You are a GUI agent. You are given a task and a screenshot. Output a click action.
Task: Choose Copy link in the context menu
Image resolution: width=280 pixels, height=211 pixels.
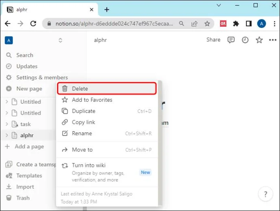tap(107, 122)
